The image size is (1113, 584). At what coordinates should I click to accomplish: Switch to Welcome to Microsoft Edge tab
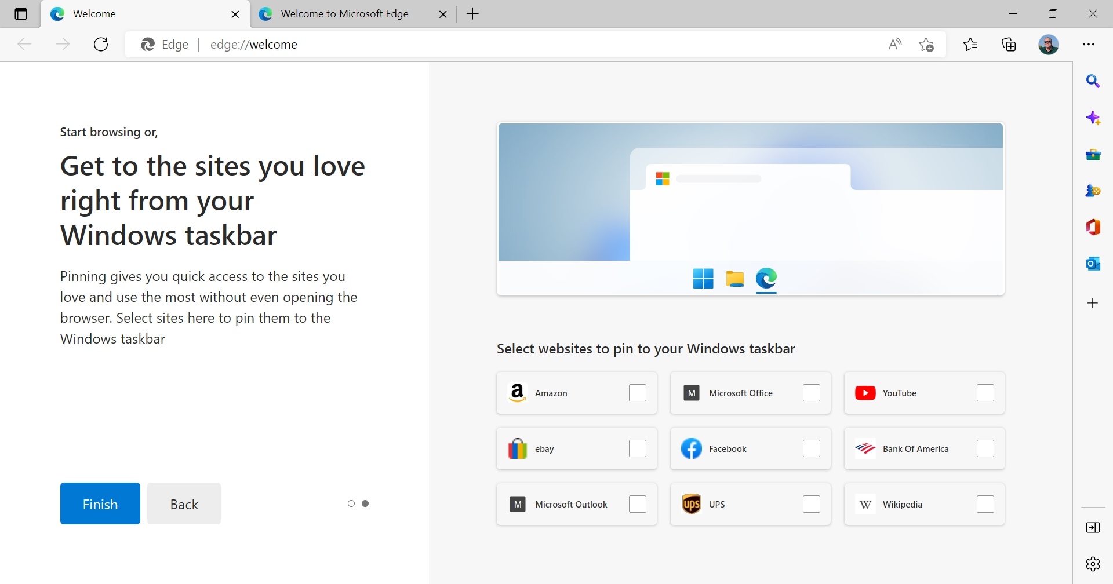344,14
